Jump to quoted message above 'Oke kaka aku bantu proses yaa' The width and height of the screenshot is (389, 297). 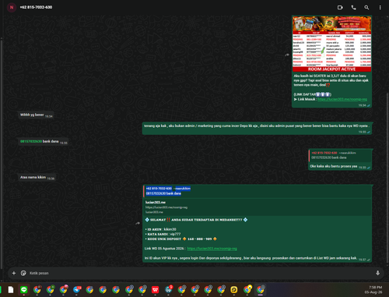coord(340,155)
